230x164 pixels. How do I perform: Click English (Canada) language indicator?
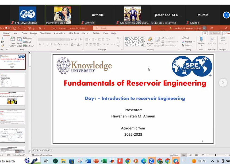coord(19,155)
